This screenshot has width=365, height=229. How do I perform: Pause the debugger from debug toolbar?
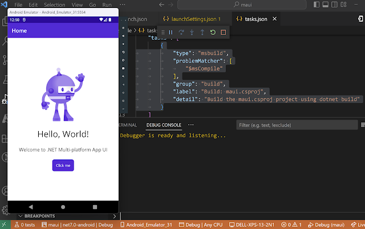pos(171,32)
